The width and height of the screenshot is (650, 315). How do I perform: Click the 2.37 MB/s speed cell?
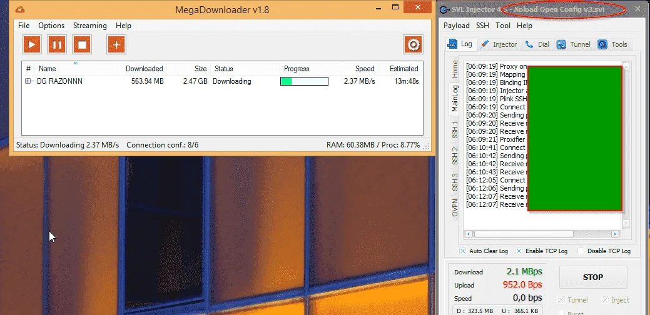coord(359,81)
